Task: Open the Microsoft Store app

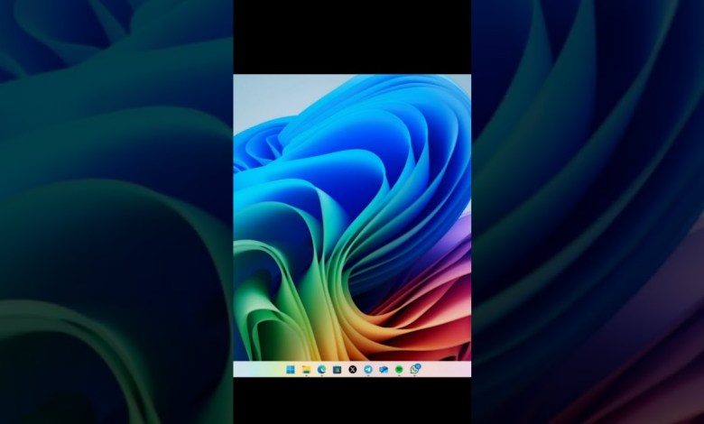Action: [x=337, y=369]
